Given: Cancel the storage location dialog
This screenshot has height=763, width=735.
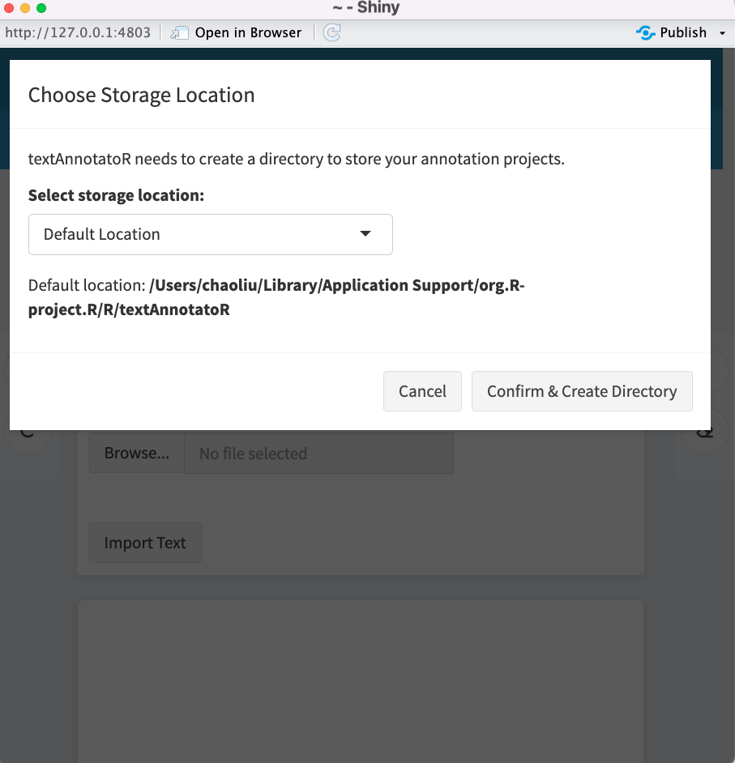Looking at the screenshot, I should [422, 391].
